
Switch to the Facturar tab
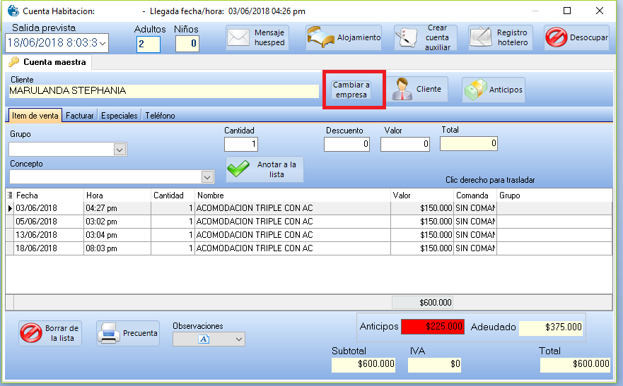pyautogui.click(x=79, y=116)
